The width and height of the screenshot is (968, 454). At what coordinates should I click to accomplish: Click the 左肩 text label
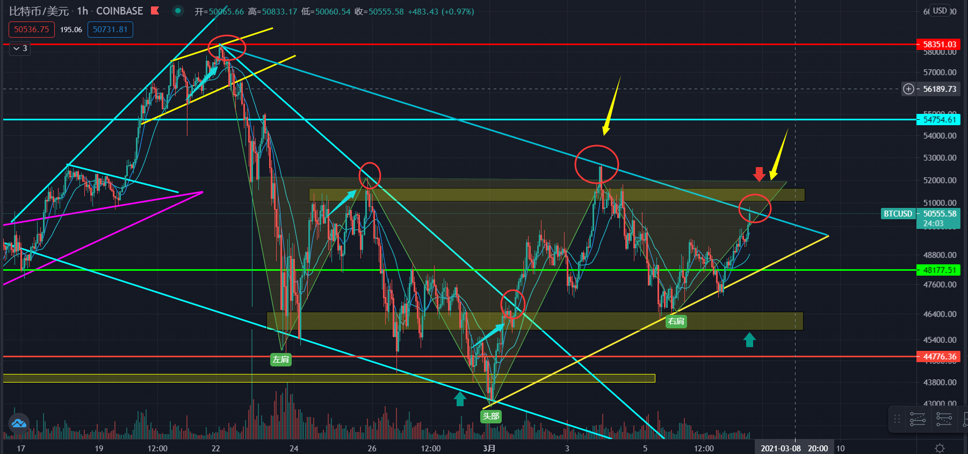(281, 359)
